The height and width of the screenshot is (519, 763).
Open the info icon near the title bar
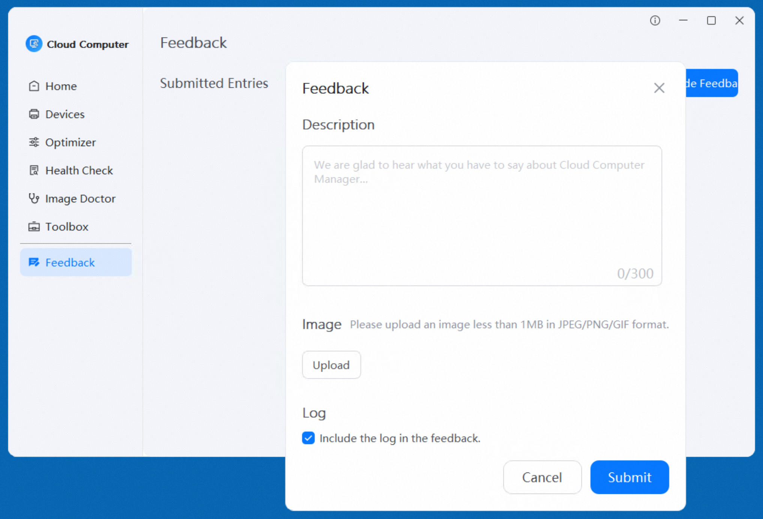[655, 21]
